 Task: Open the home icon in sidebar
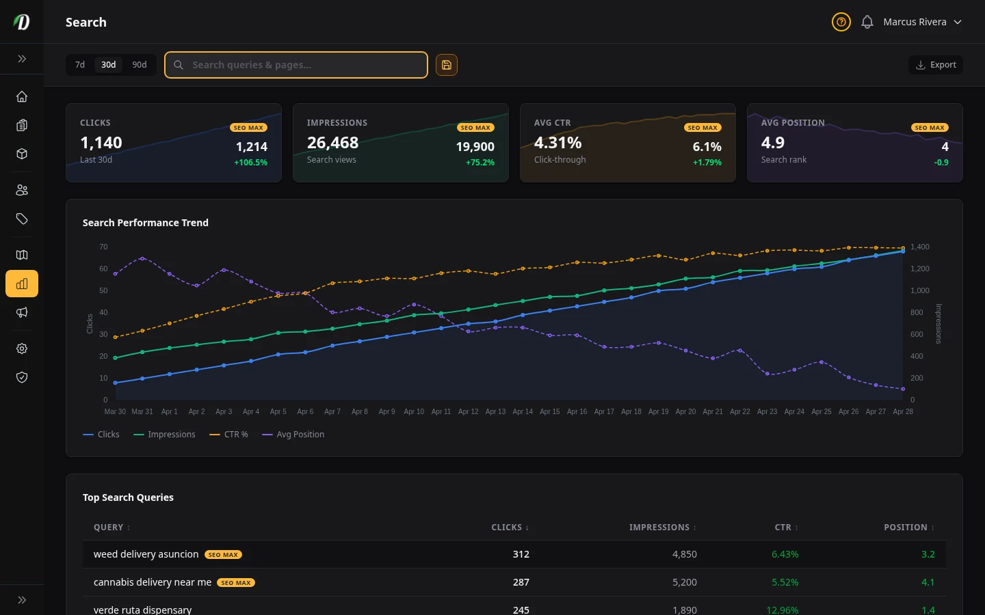pyautogui.click(x=22, y=96)
